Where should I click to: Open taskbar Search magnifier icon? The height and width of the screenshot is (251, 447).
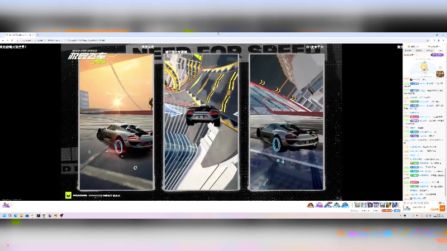click(10, 216)
